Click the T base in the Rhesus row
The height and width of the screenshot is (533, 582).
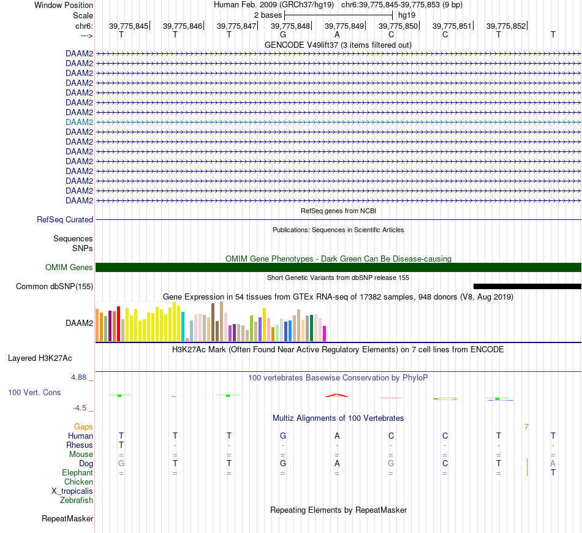coord(121,445)
